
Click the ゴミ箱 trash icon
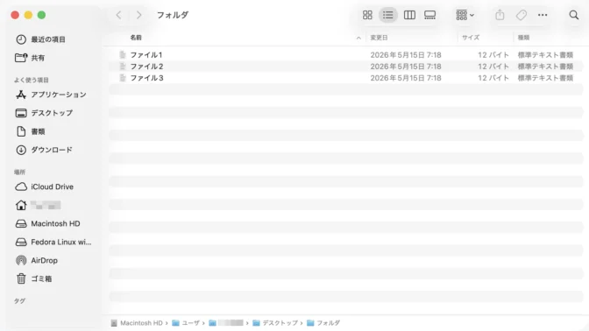point(21,278)
